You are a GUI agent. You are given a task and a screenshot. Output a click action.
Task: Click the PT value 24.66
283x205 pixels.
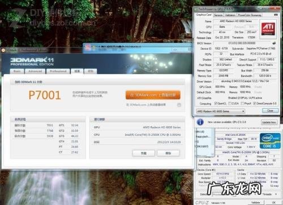tap(75, 147)
